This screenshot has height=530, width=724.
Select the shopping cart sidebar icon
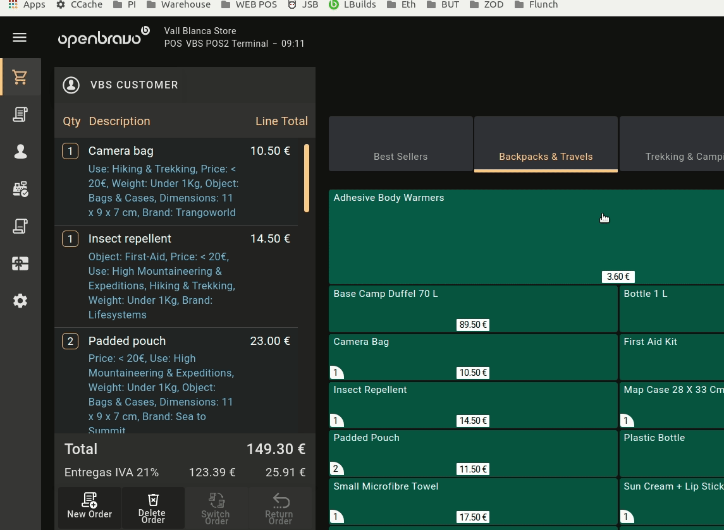coord(20,77)
